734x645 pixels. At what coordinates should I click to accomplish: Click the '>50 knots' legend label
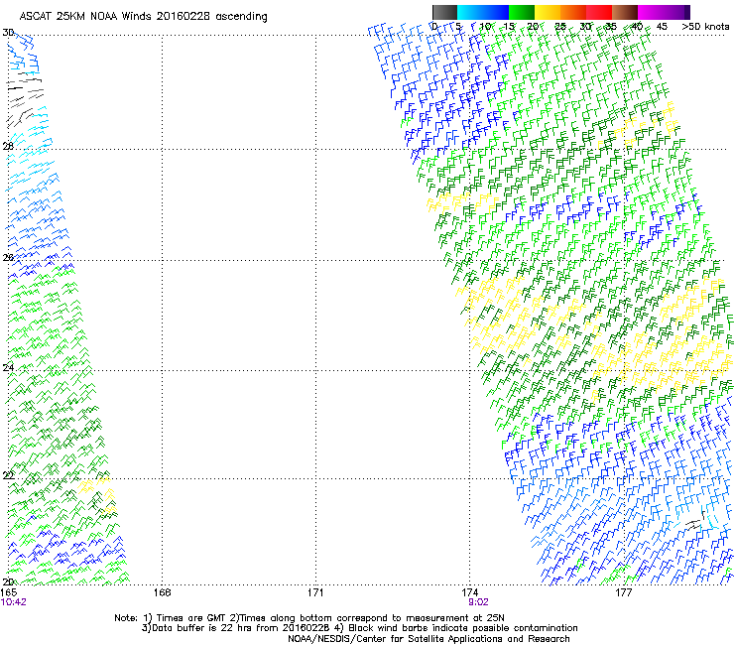(x=705, y=27)
